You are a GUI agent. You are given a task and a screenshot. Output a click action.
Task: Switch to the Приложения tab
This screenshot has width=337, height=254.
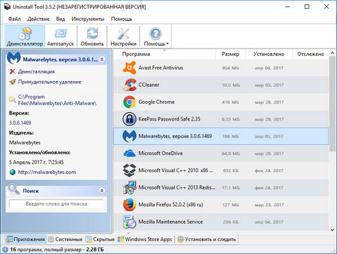click(x=26, y=239)
